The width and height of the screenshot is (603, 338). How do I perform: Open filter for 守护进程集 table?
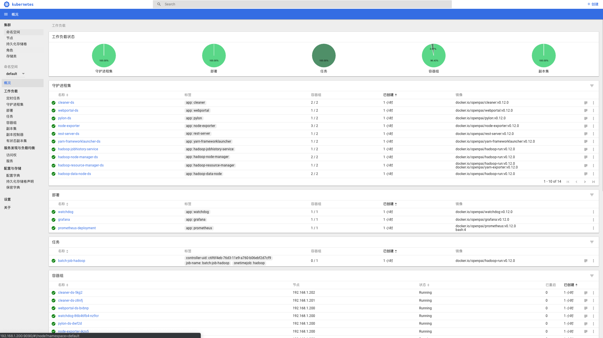pos(592,86)
